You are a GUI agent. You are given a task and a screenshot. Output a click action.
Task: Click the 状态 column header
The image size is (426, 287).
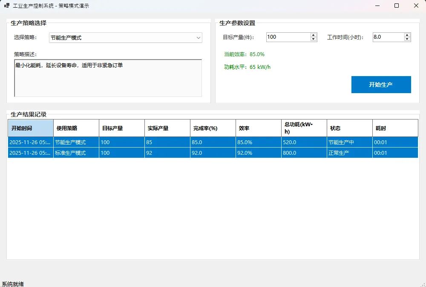tap(349, 128)
